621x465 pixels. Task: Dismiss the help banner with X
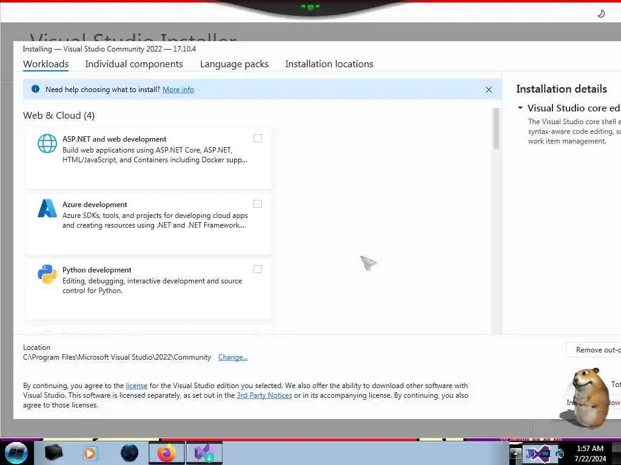[489, 90]
